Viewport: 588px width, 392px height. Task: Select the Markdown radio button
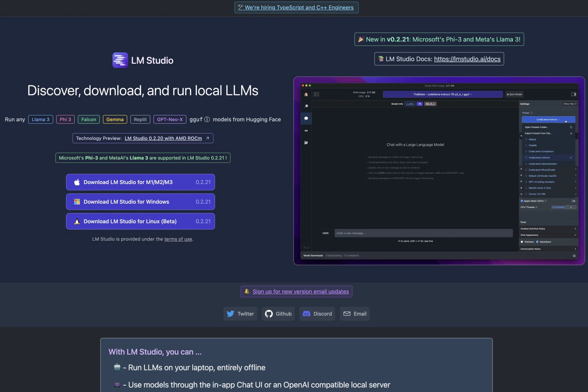pyautogui.click(x=537, y=242)
